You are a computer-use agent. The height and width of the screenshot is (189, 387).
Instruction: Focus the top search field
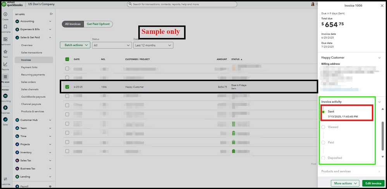(182, 4)
